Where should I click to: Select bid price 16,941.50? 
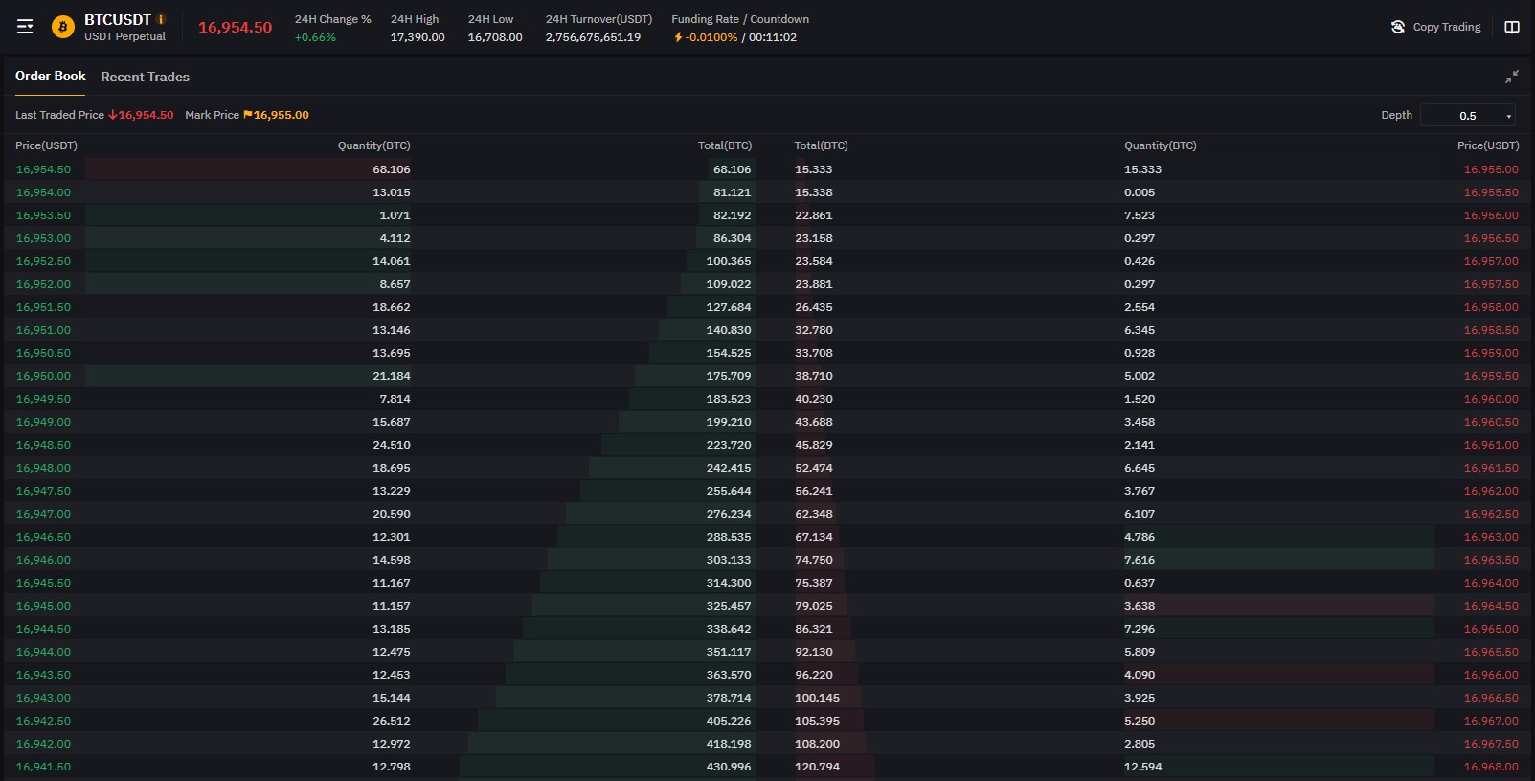click(43, 767)
